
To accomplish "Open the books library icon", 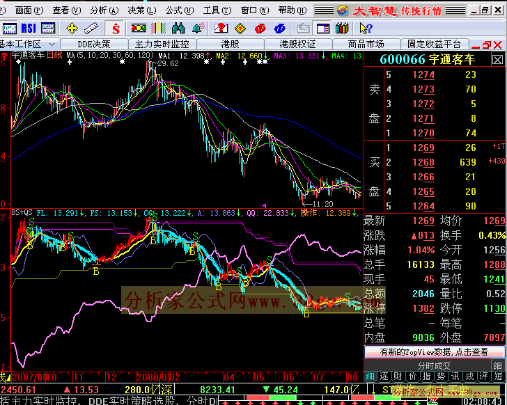I will [342, 29].
